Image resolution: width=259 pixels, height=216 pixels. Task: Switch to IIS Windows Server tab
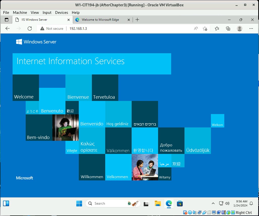pyautogui.click(x=43, y=20)
